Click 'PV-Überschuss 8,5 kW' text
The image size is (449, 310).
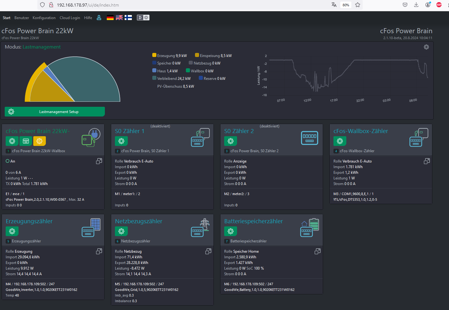tap(176, 86)
